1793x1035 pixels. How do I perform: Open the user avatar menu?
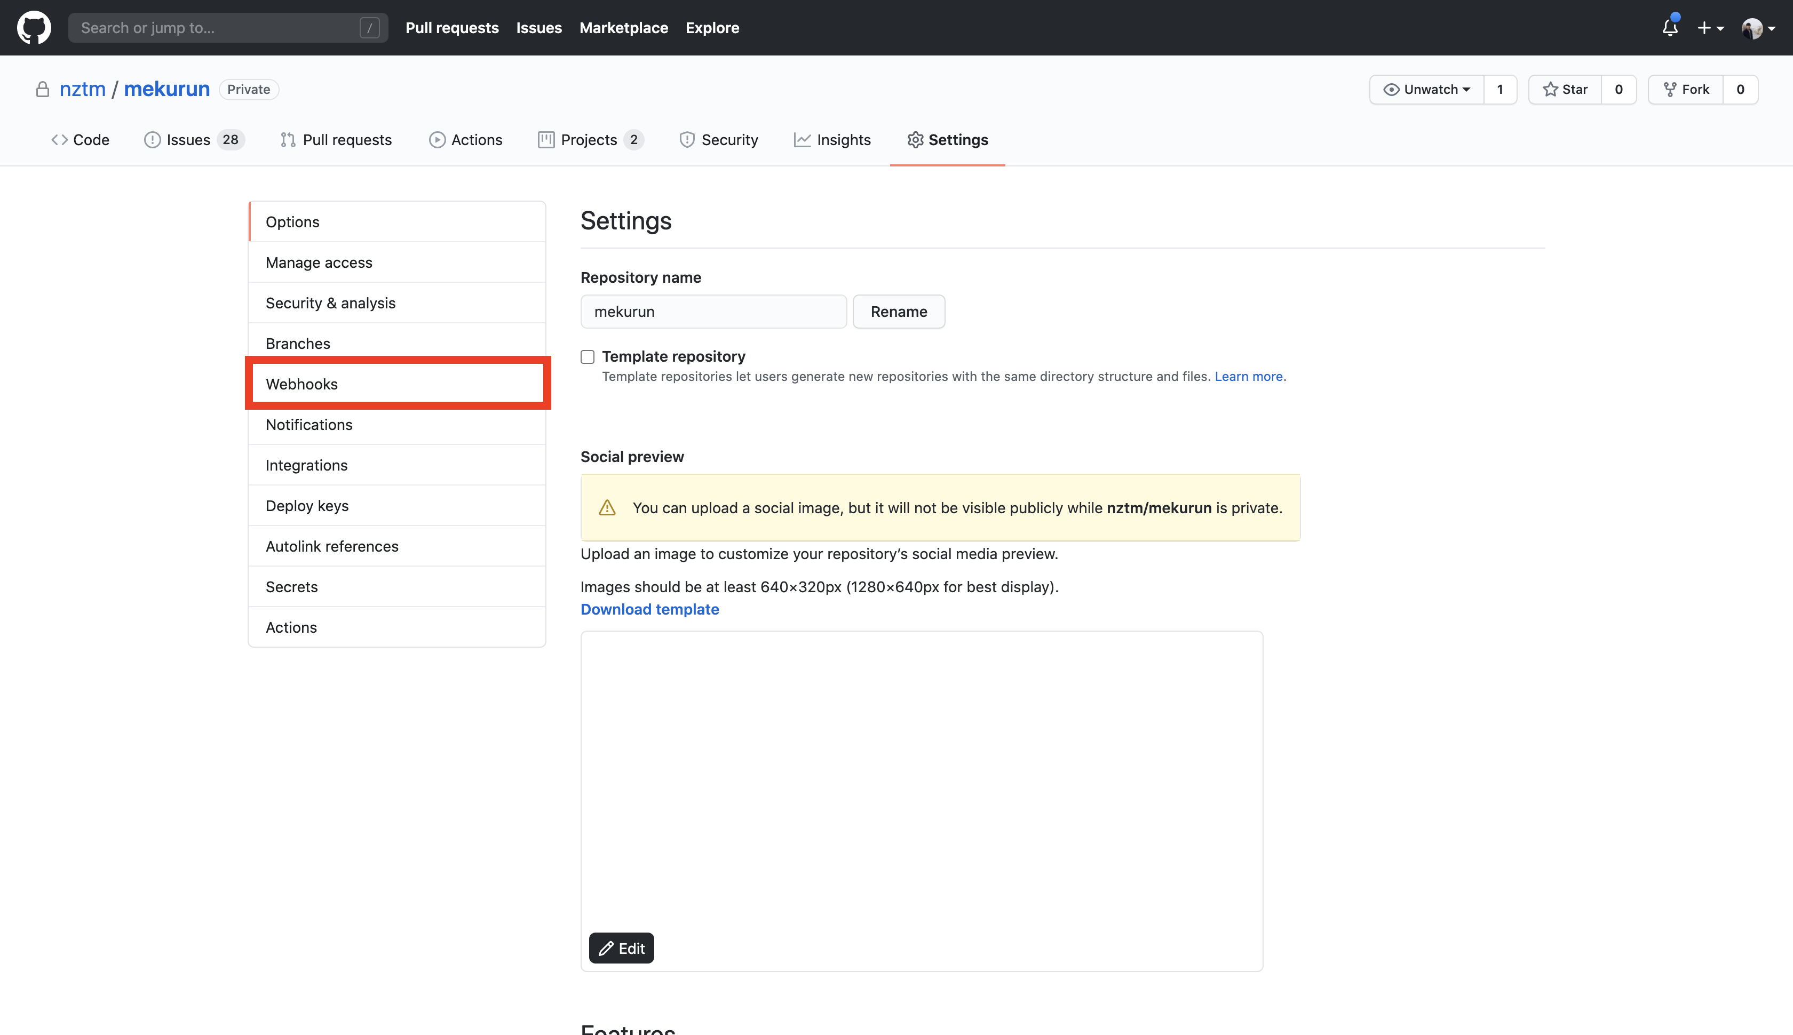click(x=1758, y=28)
